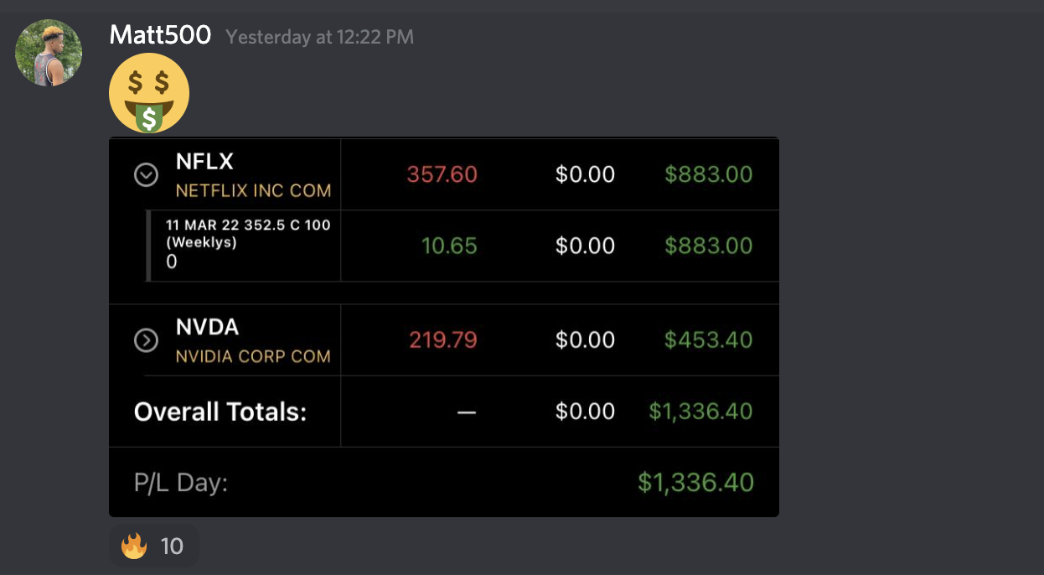Click the option price 10.65
Image resolution: width=1044 pixels, height=575 pixels.
click(x=449, y=246)
